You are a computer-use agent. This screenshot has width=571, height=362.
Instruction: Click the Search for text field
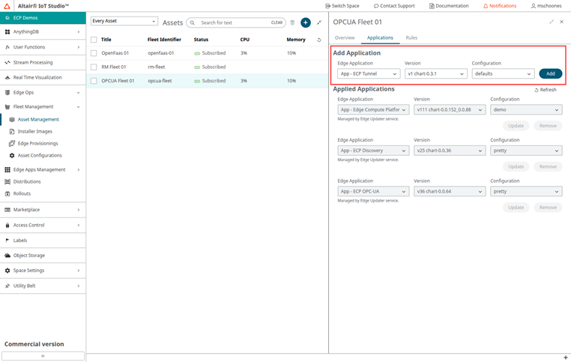(234, 22)
